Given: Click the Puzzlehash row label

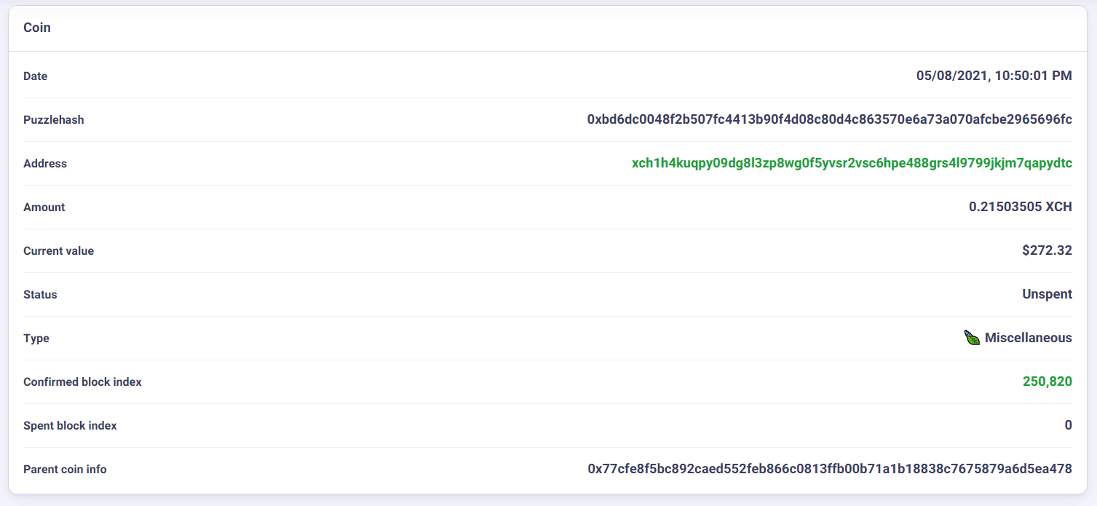Looking at the screenshot, I should click(x=52, y=119).
